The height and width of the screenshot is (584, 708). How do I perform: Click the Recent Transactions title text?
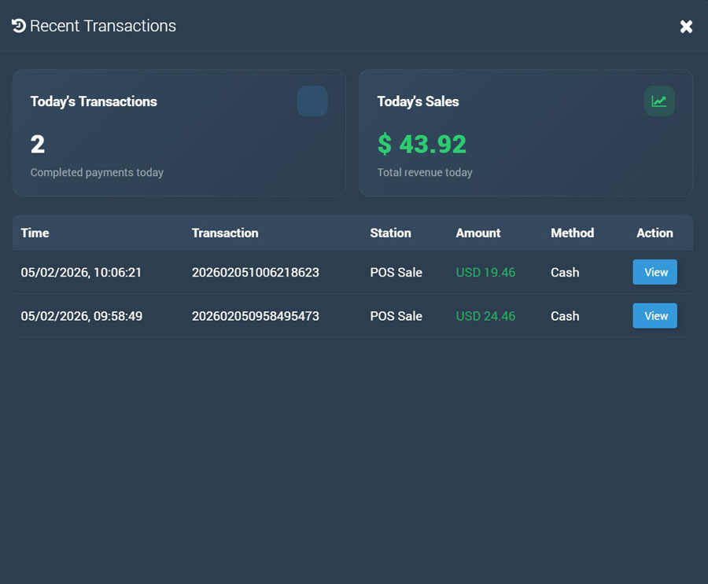103,26
